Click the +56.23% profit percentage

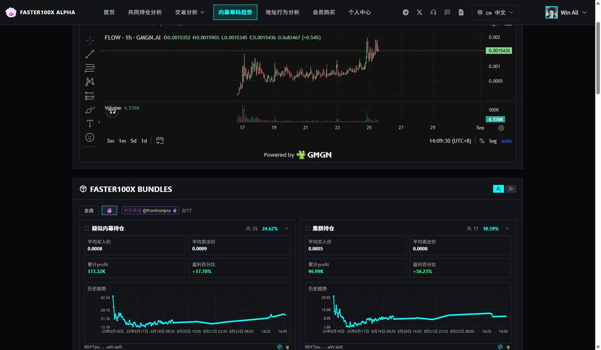(423, 271)
